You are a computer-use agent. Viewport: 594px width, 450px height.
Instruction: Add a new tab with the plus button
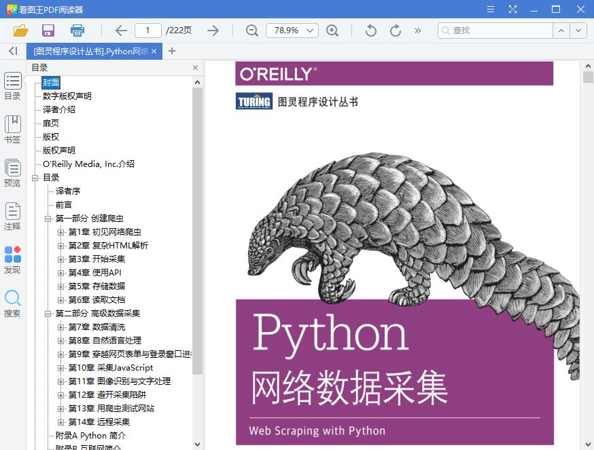[172, 51]
